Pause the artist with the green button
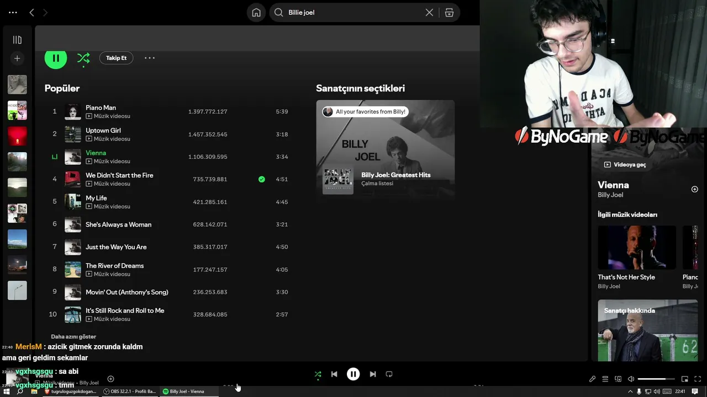The height and width of the screenshot is (397, 707). click(56, 58)
